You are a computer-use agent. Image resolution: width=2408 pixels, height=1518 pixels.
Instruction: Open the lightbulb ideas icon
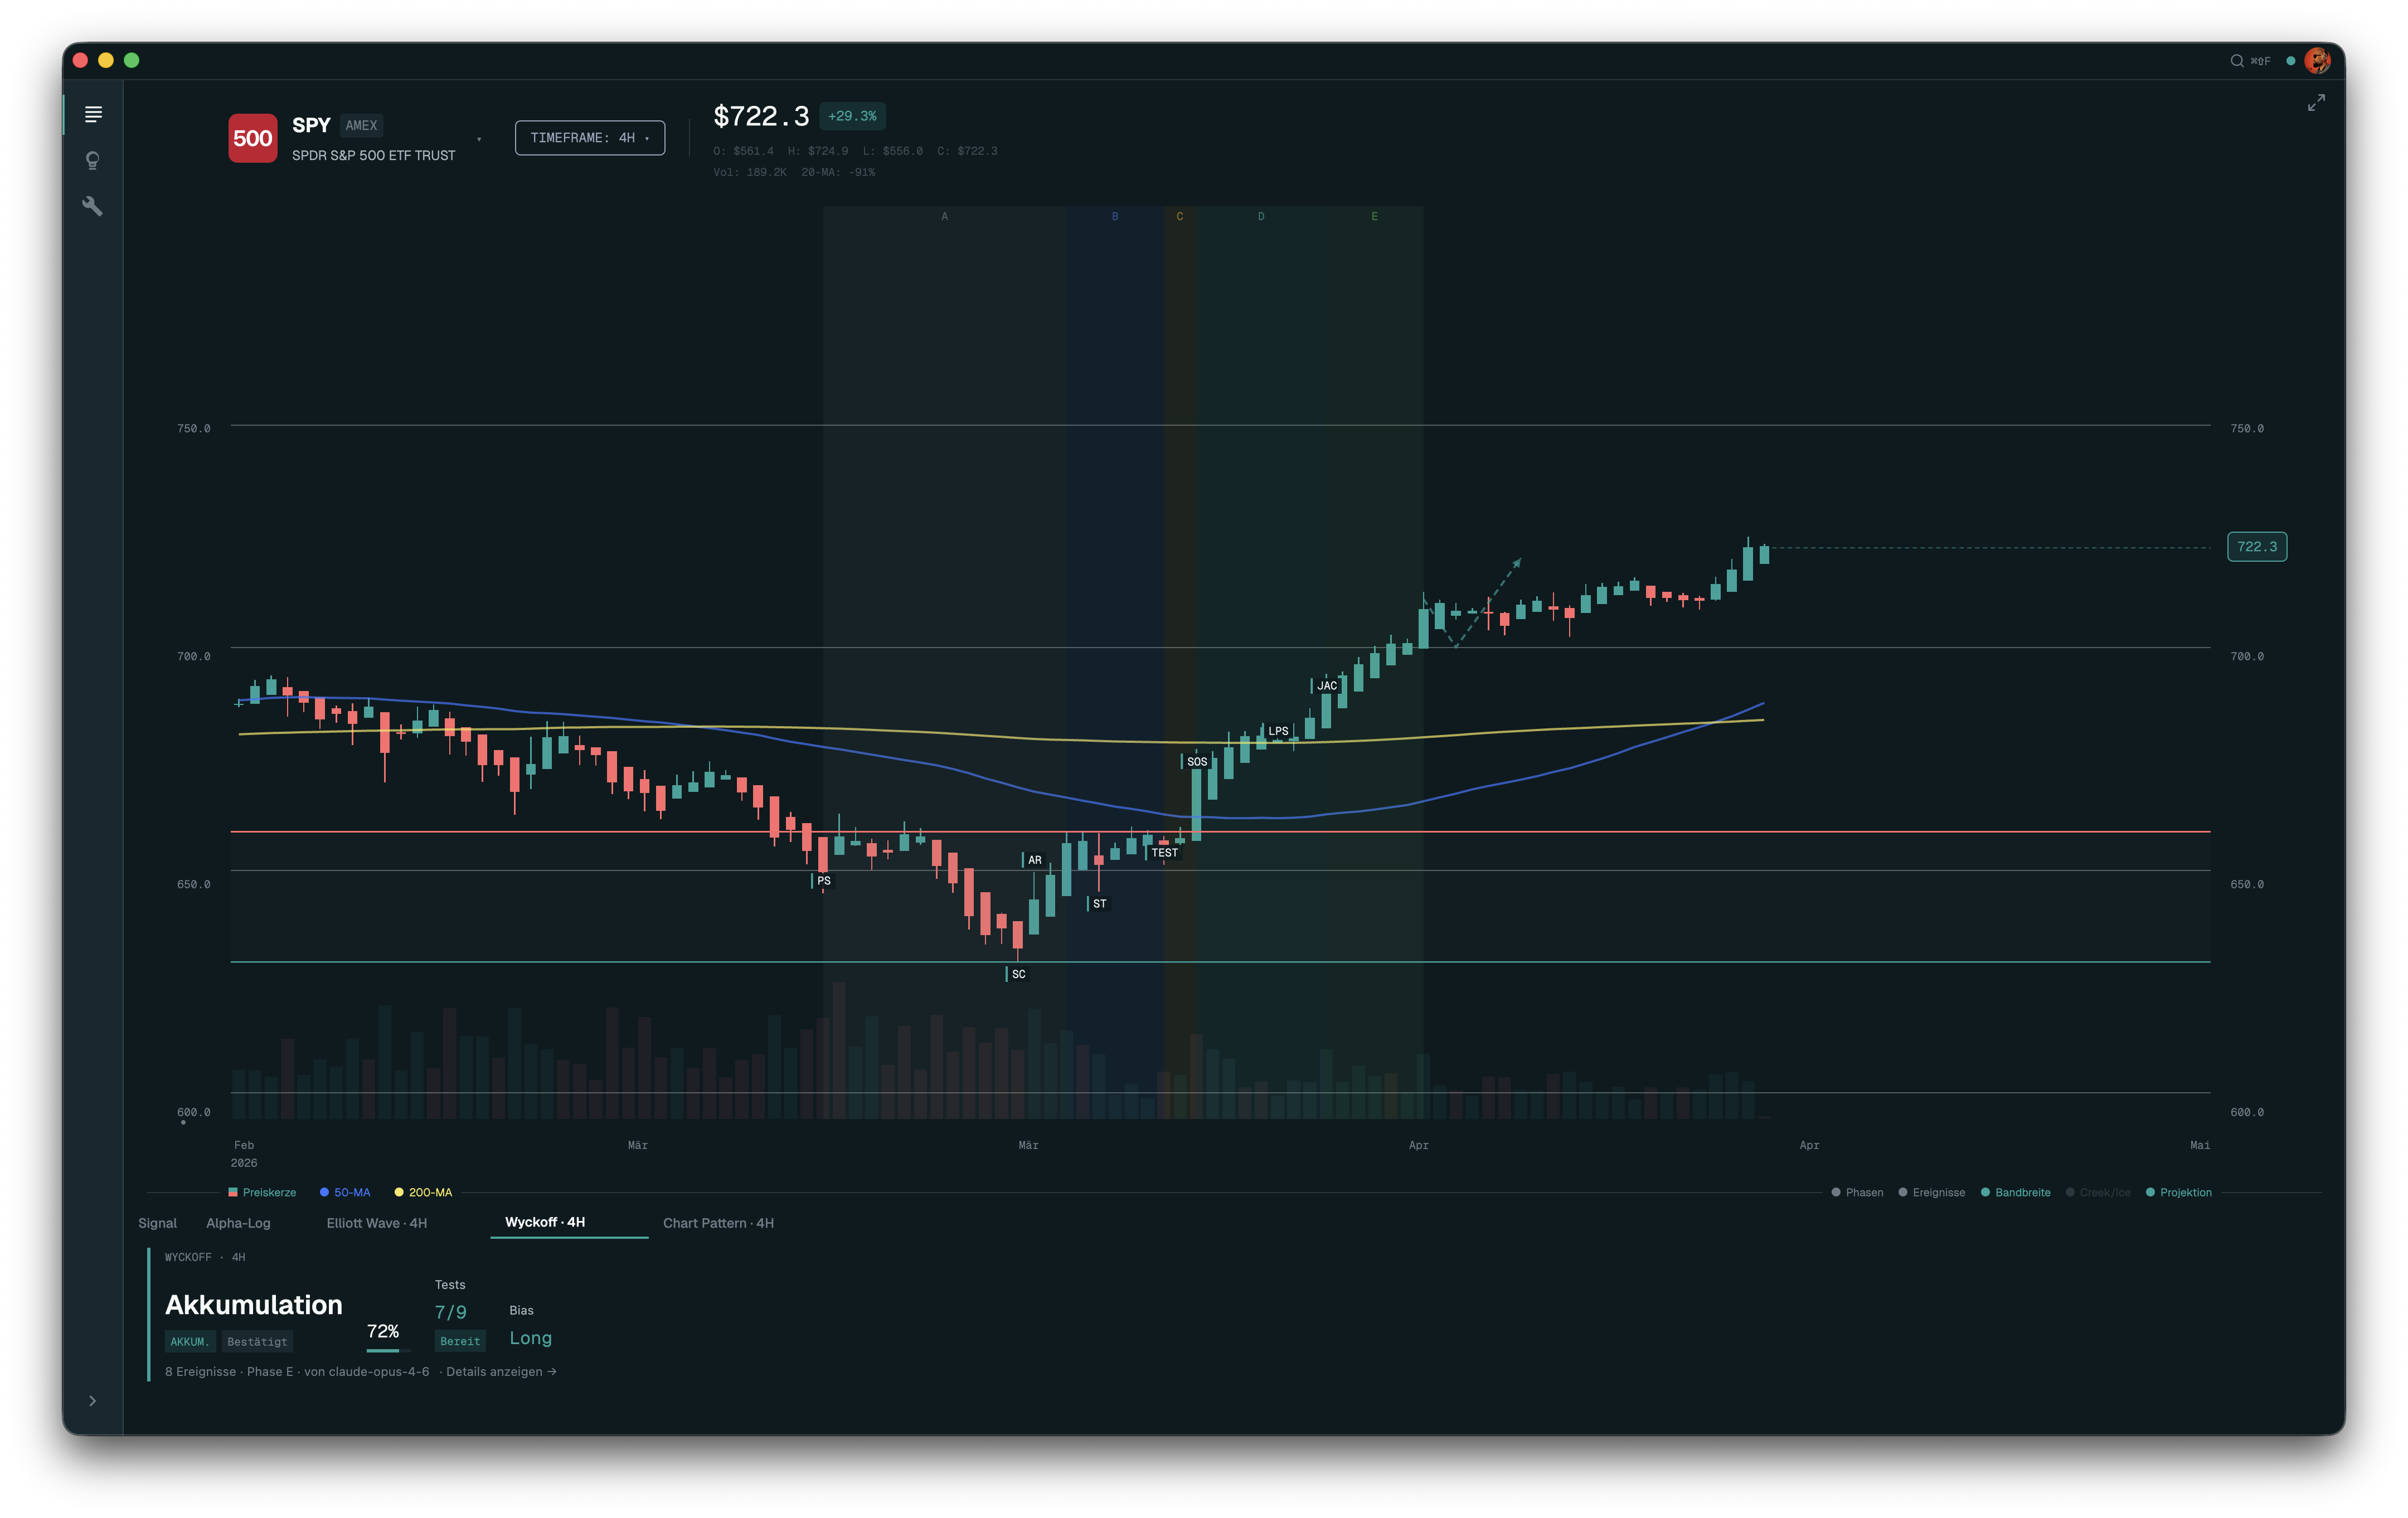93,161
